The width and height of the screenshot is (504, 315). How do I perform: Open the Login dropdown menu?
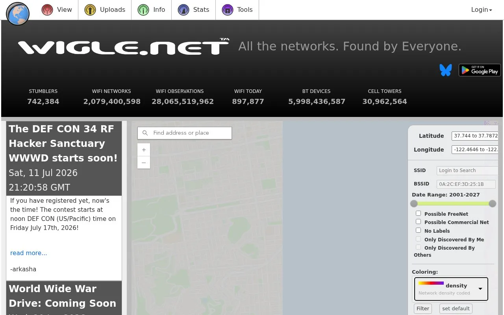click(x=482, y=10)
